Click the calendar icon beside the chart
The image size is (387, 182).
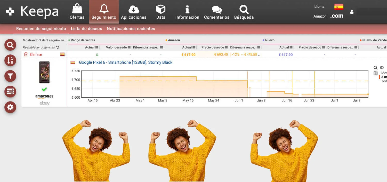point(375,73)
